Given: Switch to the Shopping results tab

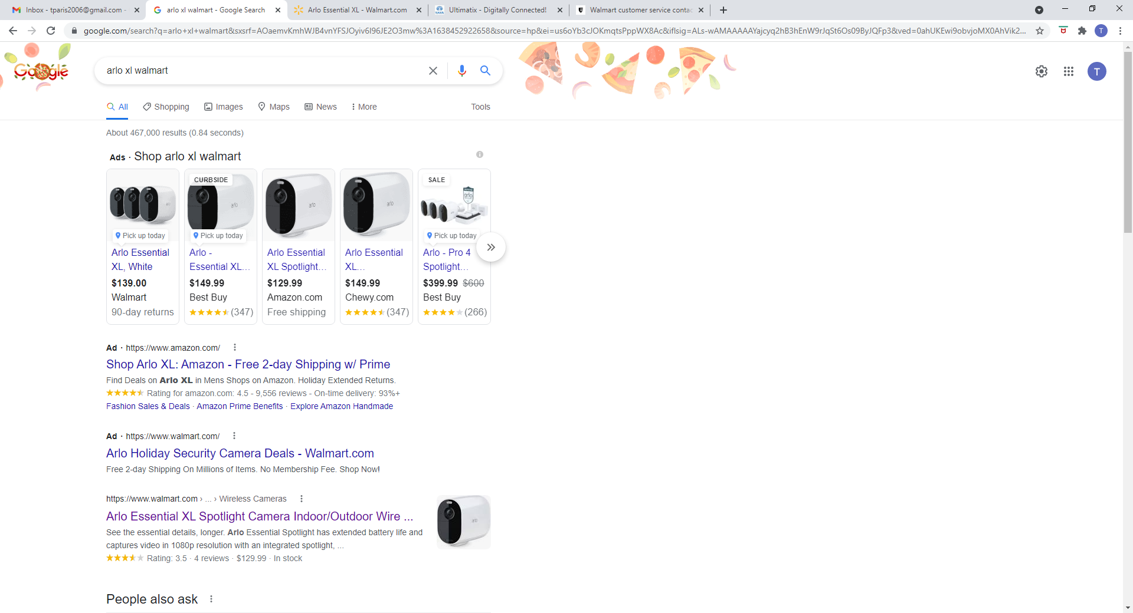Looking at the screenshot, I should click(x=166, y=107).
